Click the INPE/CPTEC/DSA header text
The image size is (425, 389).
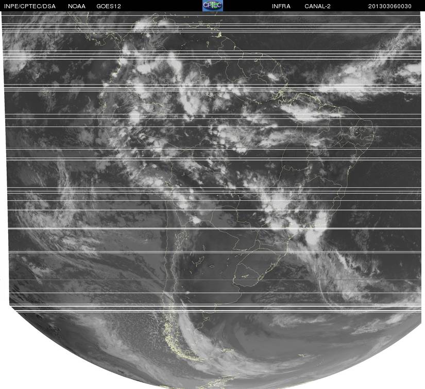click(x=30, y=6)
